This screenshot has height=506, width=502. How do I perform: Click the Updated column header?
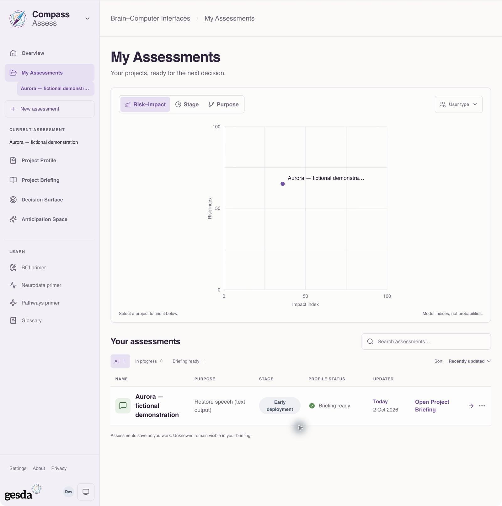(383, 379)
